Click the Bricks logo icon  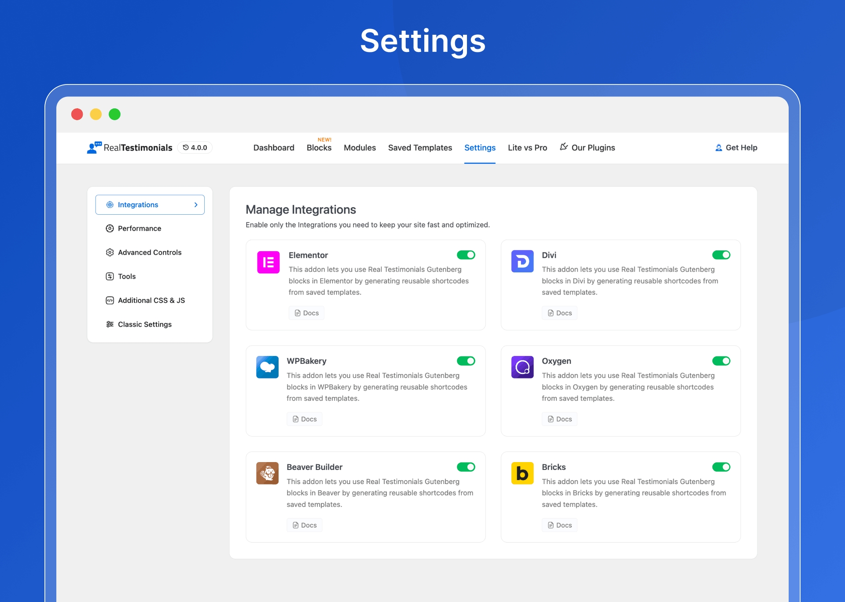(522, 473)
